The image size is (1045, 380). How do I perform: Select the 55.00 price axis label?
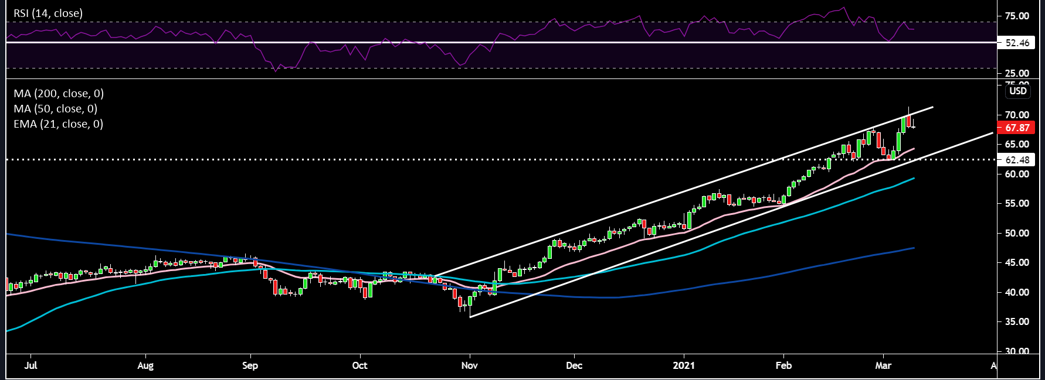point(1017,203)
